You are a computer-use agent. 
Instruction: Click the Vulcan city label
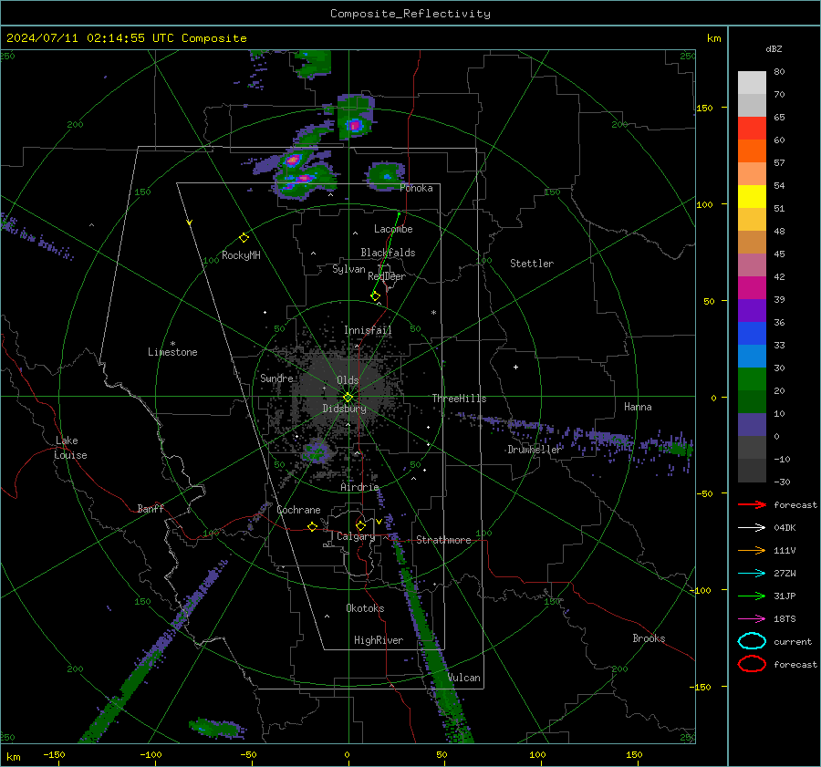tap(464, 678)
